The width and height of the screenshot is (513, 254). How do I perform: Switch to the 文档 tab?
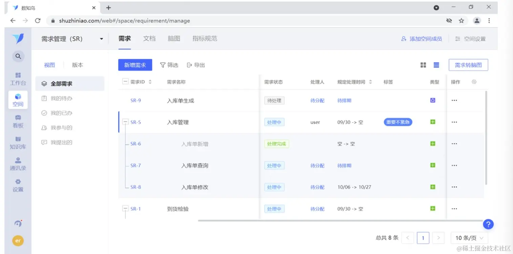(149, 39)
